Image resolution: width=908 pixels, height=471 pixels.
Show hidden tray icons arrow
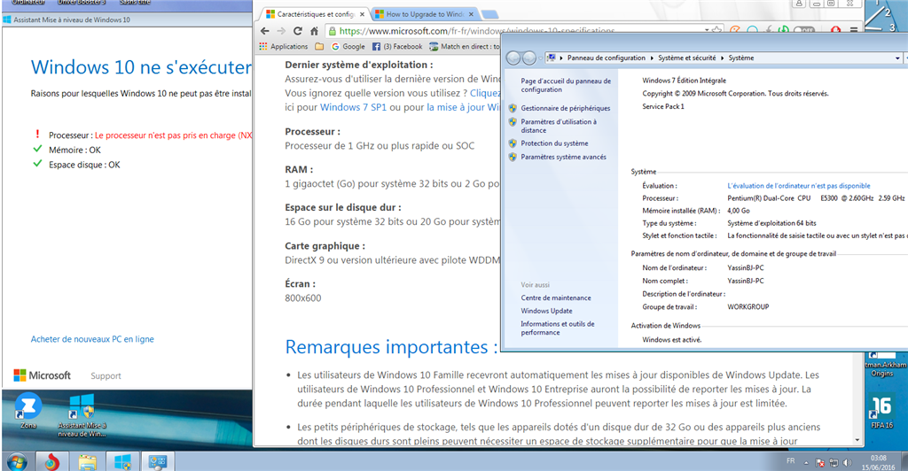[x=806, y=462]
